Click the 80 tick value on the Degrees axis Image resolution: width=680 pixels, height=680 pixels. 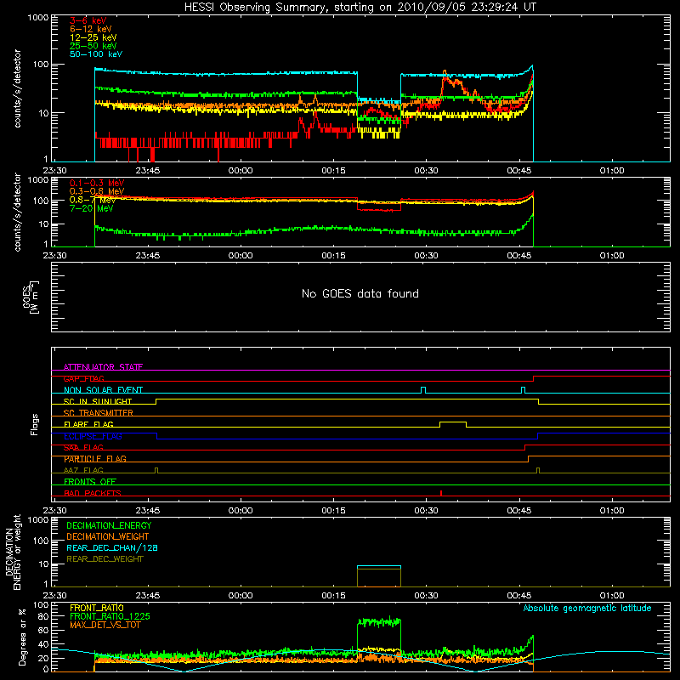pos(44,616)
